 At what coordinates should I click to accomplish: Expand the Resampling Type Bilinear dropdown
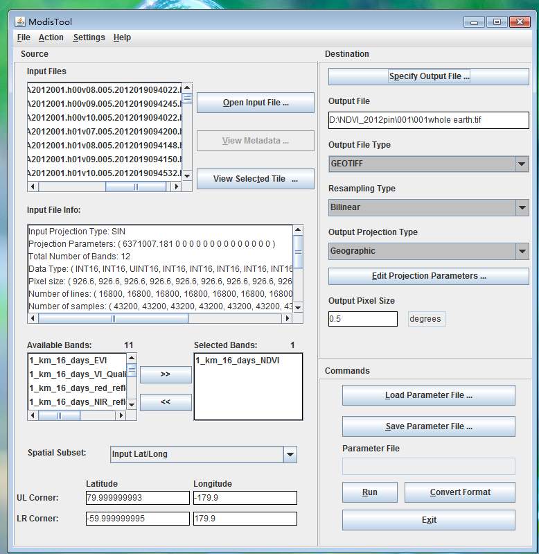(x=522, y=207)
